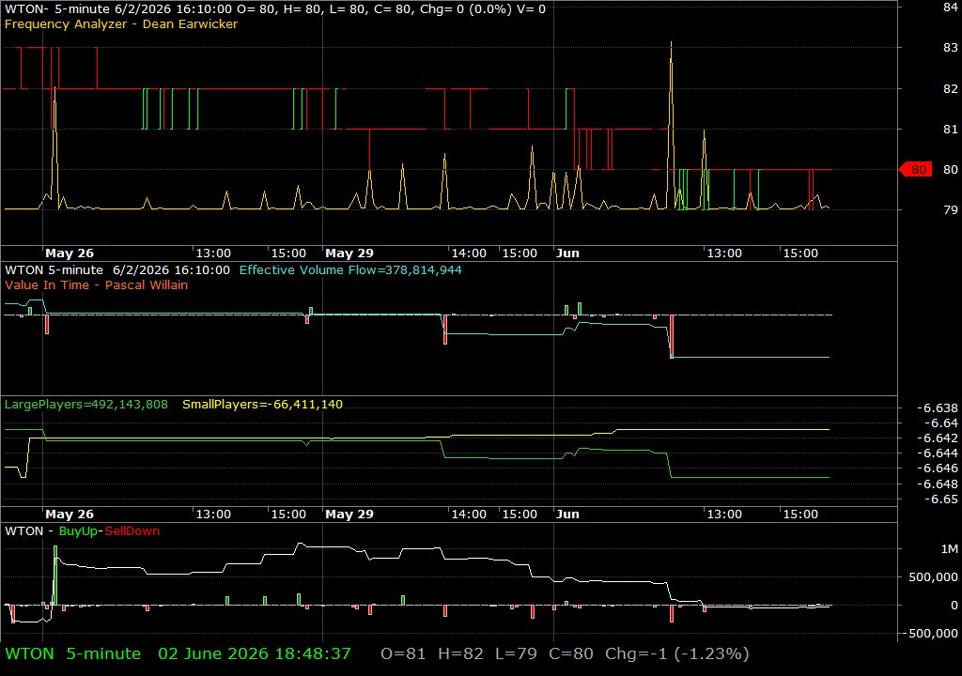Click H=82 value in status bar
The width and height of the screenshot is (962, 676).
pyautogui.click(x=460, y=653)
